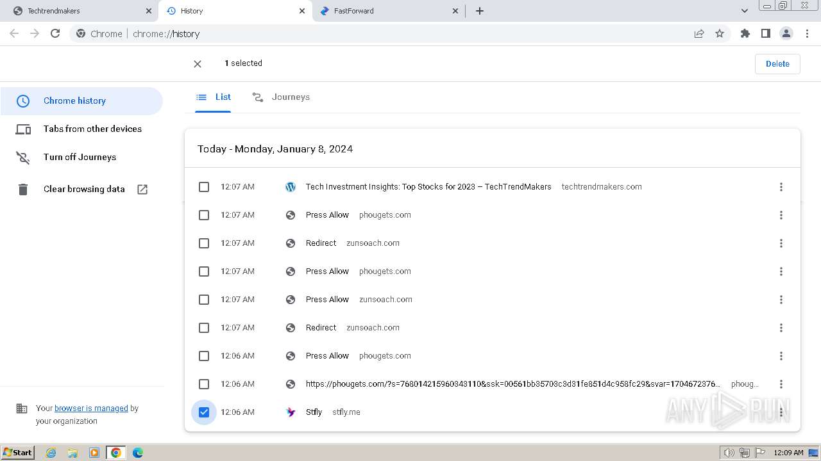Screen dimensions: 821x461
Task: Check the https://phougets.com URL entry checkbox
Action: (x=204, y=384)
